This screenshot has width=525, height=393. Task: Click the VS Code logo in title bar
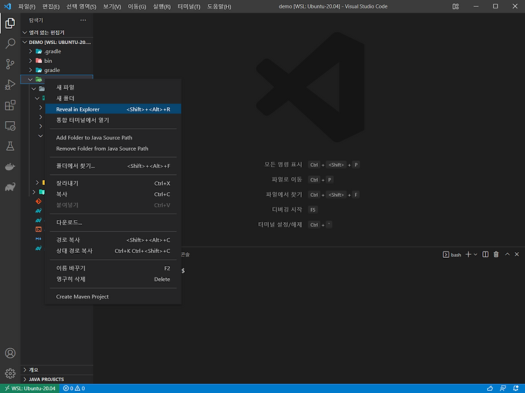tap(8, 6)
